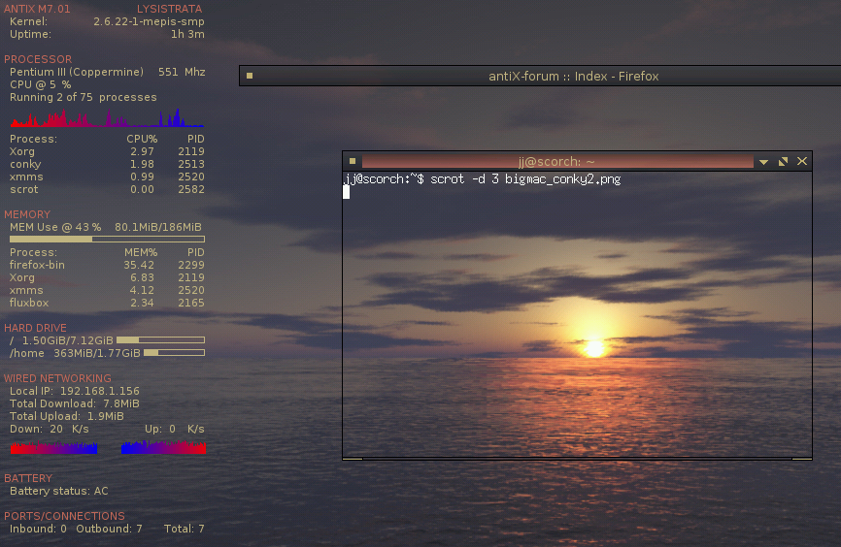The width and height of the screenshot is (841, 547).
Task: Click the PROCESSOR section heading
Action: [x=38, y=59]
